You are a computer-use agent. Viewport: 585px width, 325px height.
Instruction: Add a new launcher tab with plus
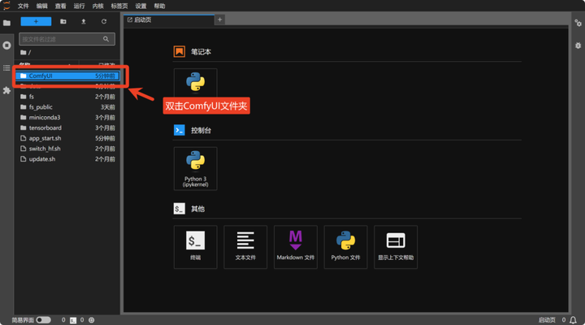point(219,19)
